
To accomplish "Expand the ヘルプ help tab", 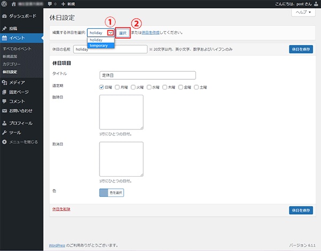I will [x=303, y=12].
